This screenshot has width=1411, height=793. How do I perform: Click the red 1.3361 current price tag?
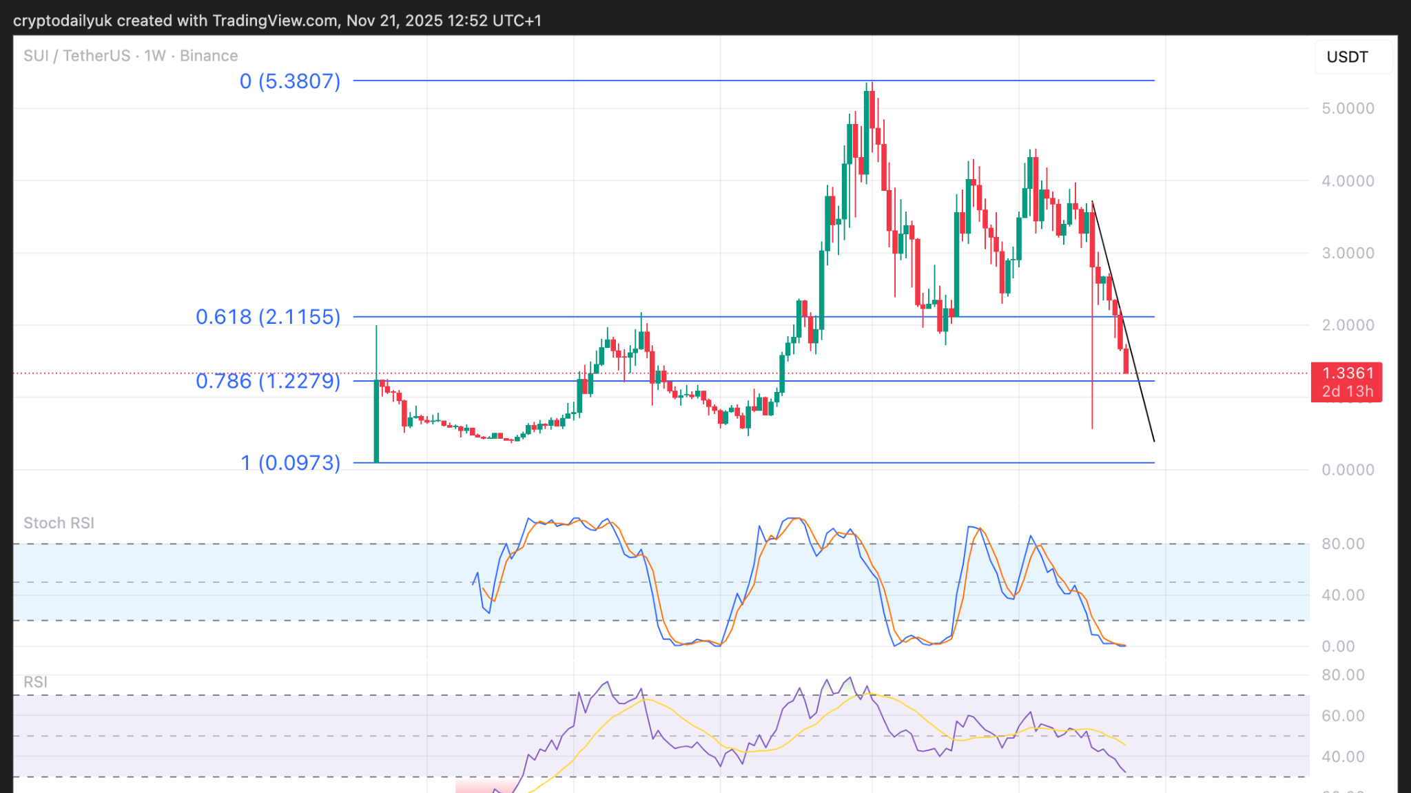(x=1347, y=373)
